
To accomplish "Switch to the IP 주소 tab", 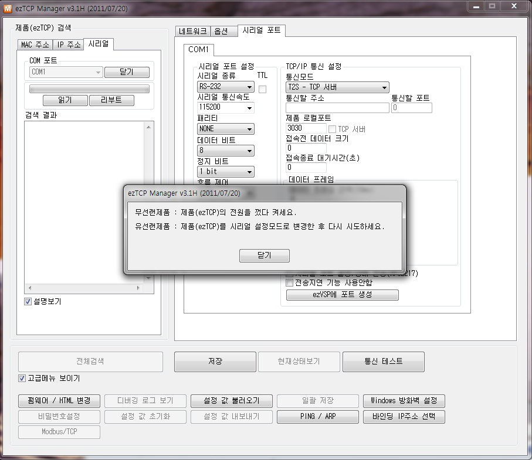I will (x=69, y=45).
